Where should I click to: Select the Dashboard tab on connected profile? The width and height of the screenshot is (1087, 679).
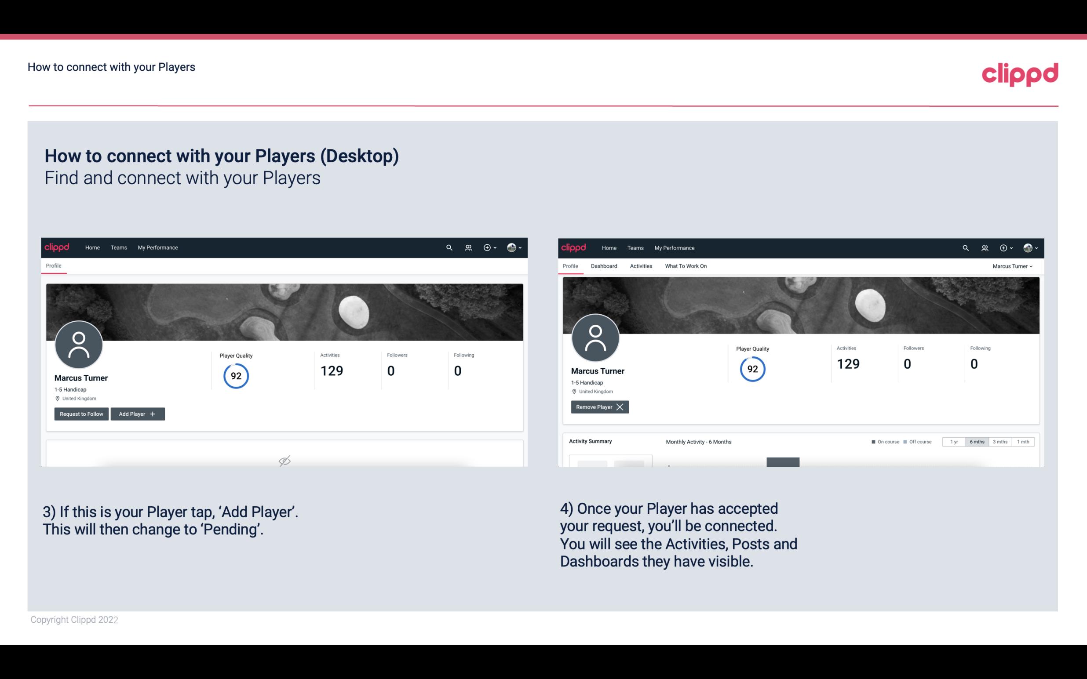(604, 266)
